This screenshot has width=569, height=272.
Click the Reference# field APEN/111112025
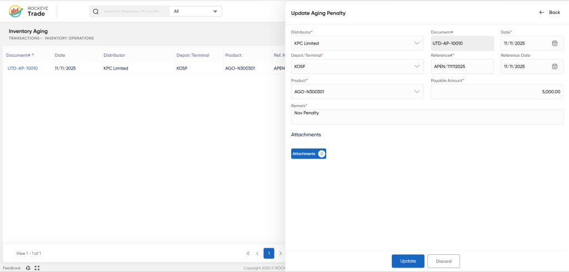462,66
